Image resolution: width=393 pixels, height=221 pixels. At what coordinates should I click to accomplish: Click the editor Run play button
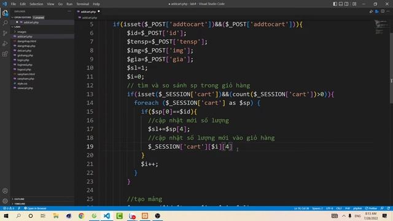coord(376,12)
